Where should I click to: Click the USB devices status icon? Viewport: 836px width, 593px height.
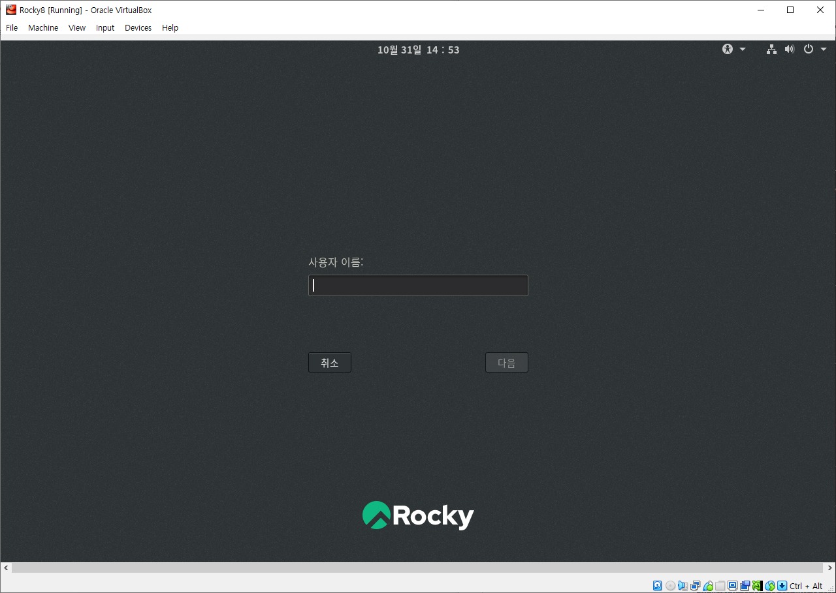tap(708, 586)
